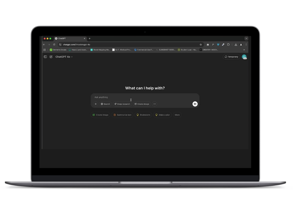
Task: Open CREATSY- MOCK bookmark
Action: click(x=209, y=50)
